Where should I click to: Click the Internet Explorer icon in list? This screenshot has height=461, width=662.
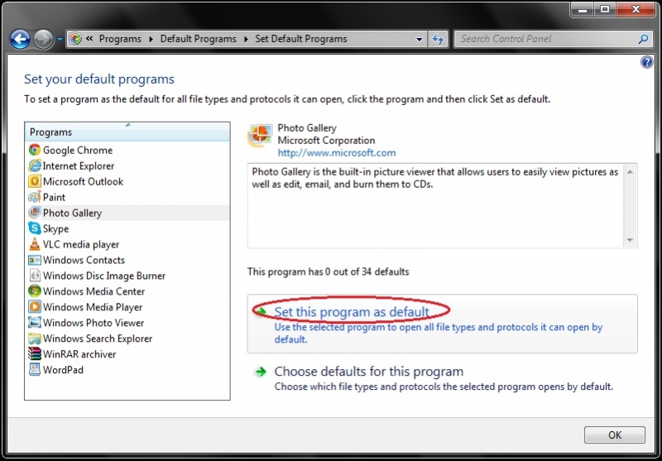pos(35,166)
